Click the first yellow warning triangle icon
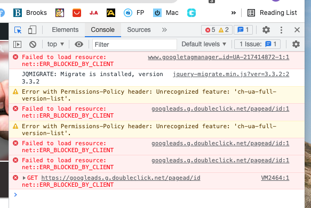 pos(15,91)
